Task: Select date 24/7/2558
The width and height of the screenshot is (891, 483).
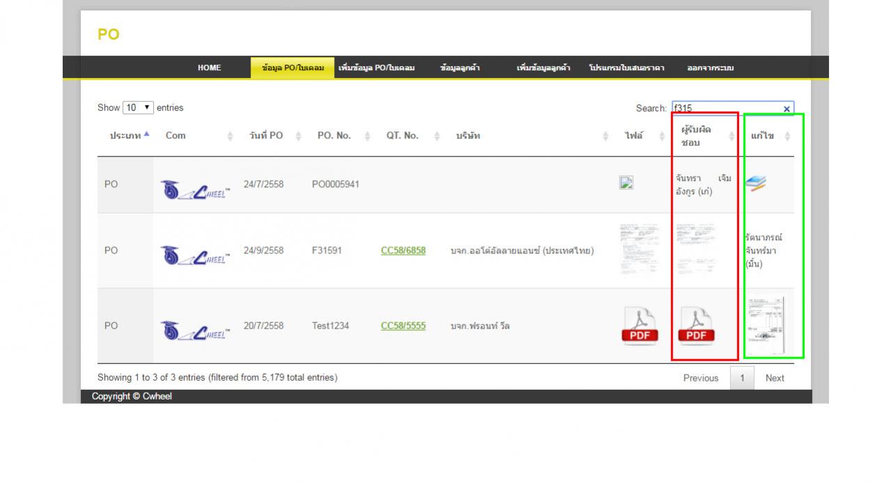Action: [264, 184]
